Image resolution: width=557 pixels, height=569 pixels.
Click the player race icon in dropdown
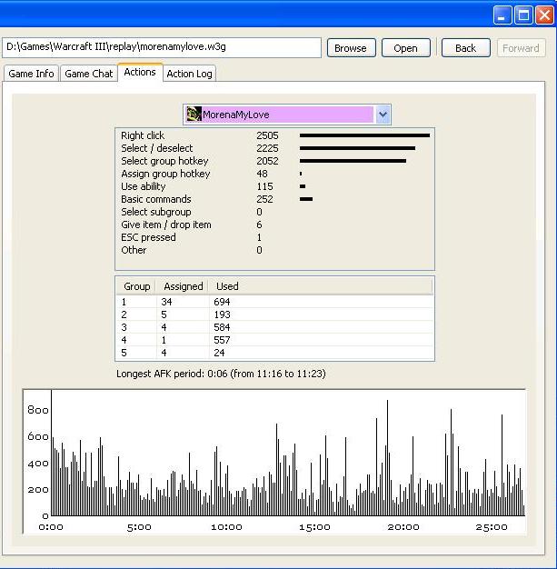[x=194, y=115]
